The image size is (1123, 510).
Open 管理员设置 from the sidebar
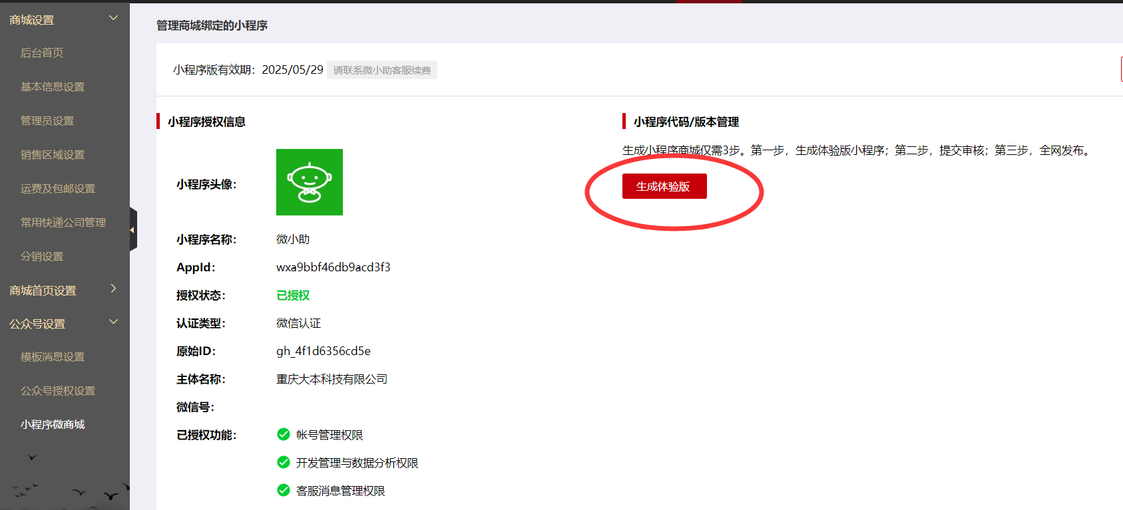pos(47,121)
